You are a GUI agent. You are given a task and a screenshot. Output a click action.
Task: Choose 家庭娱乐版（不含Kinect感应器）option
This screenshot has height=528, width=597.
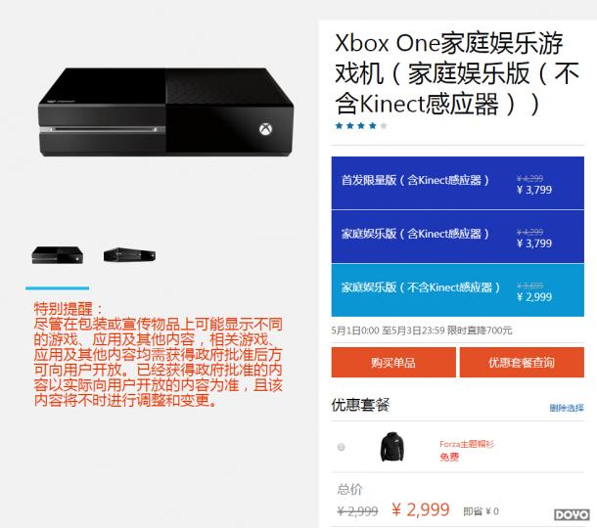pos(458,290)
